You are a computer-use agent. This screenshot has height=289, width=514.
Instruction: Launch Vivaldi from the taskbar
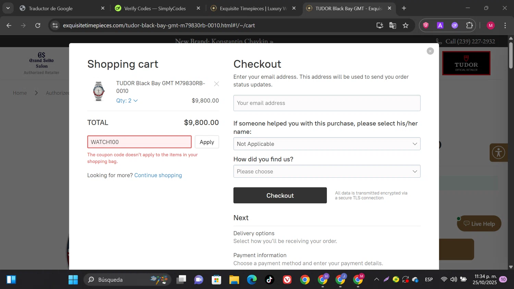pyautogui.click(x=287, y=280)
